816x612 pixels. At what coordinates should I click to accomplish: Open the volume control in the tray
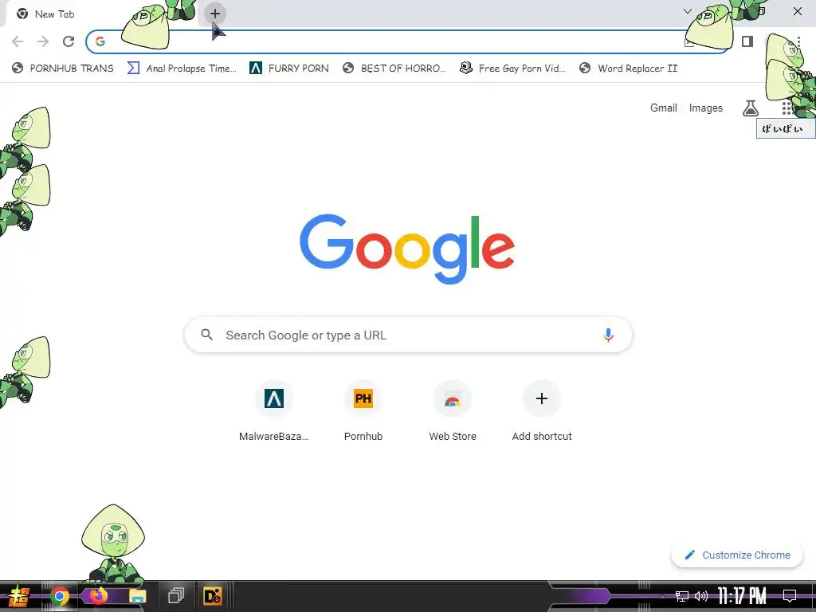701,596
